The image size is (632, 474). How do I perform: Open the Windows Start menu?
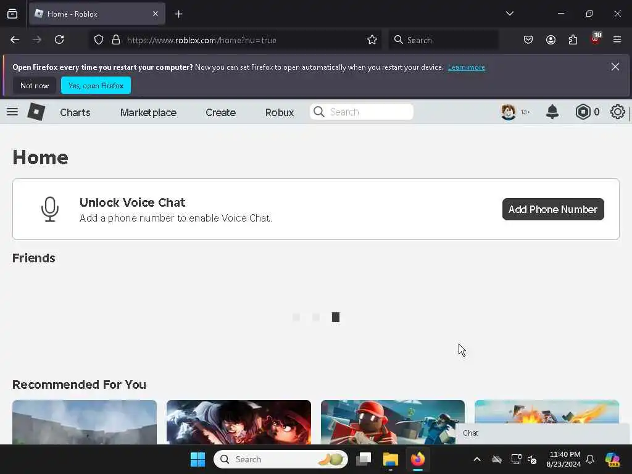click(197, 459)
